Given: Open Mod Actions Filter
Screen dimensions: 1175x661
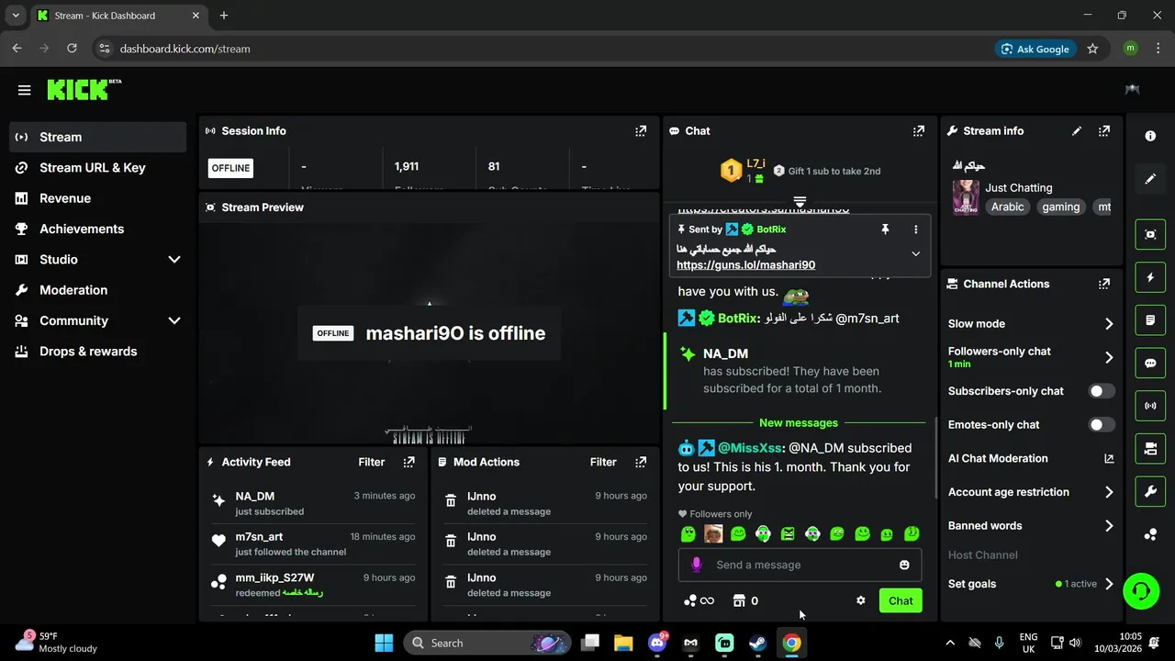Looking at the screenshot, I should tap(603, 462).
